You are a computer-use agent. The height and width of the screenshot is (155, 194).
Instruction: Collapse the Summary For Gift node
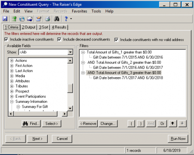[x=18, y=107]
